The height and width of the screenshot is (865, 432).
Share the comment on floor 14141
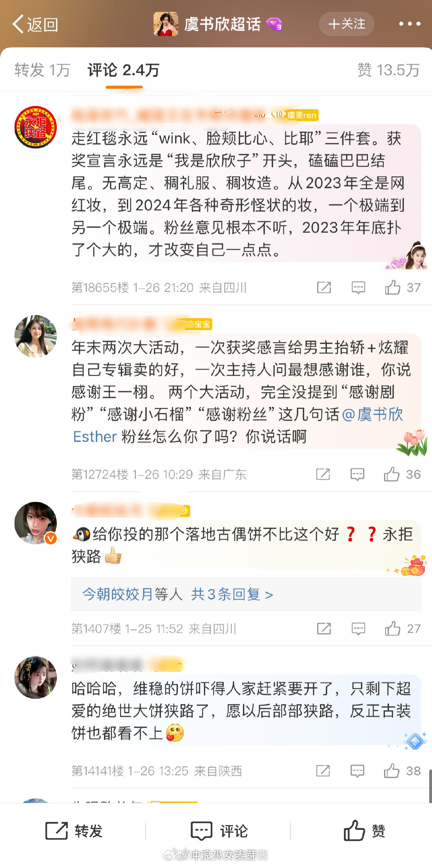[323, 771]
